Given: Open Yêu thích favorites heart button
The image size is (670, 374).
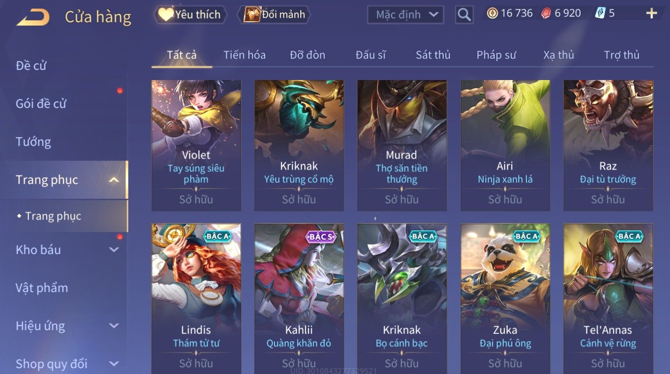Looking at the screenshot, I should point(190,15).
